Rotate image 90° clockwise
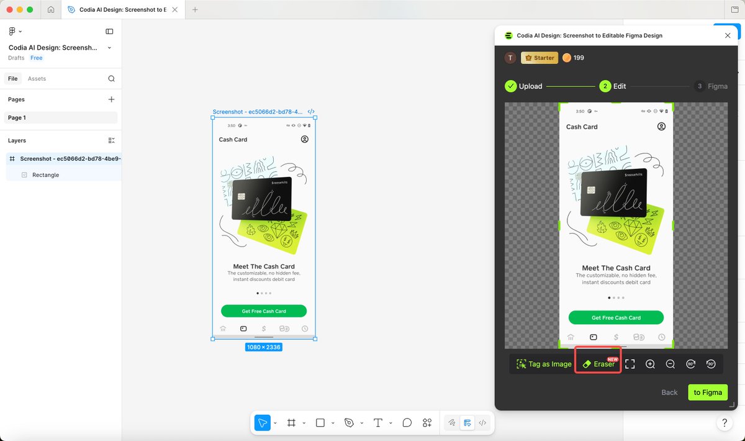Image resolution: width=745 pixels, height=441 pixels. click(691, 364)
